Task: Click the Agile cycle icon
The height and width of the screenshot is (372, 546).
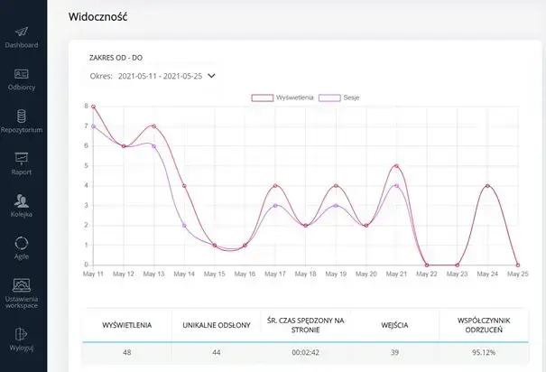Action: 22,244
